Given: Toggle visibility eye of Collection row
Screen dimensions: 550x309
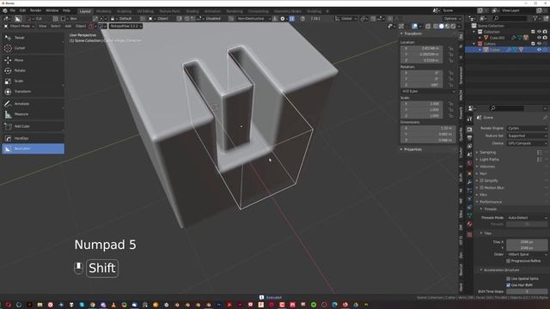Looking at the screenshot, I should pyautogui.click(x=539, y=32).
